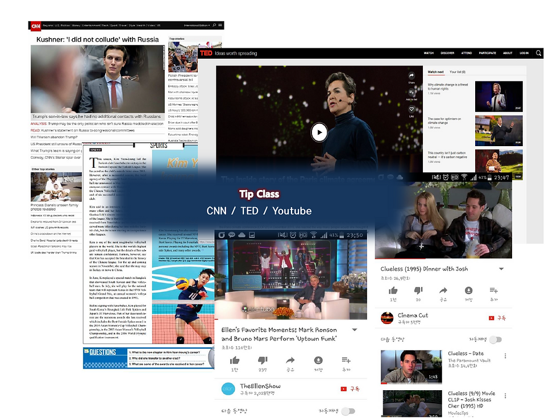This screenshot has width=557, height=418.
Task: Open TED About menu
Action: click(x=508, y=53)
